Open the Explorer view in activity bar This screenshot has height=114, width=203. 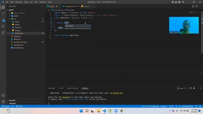point(3,7)
